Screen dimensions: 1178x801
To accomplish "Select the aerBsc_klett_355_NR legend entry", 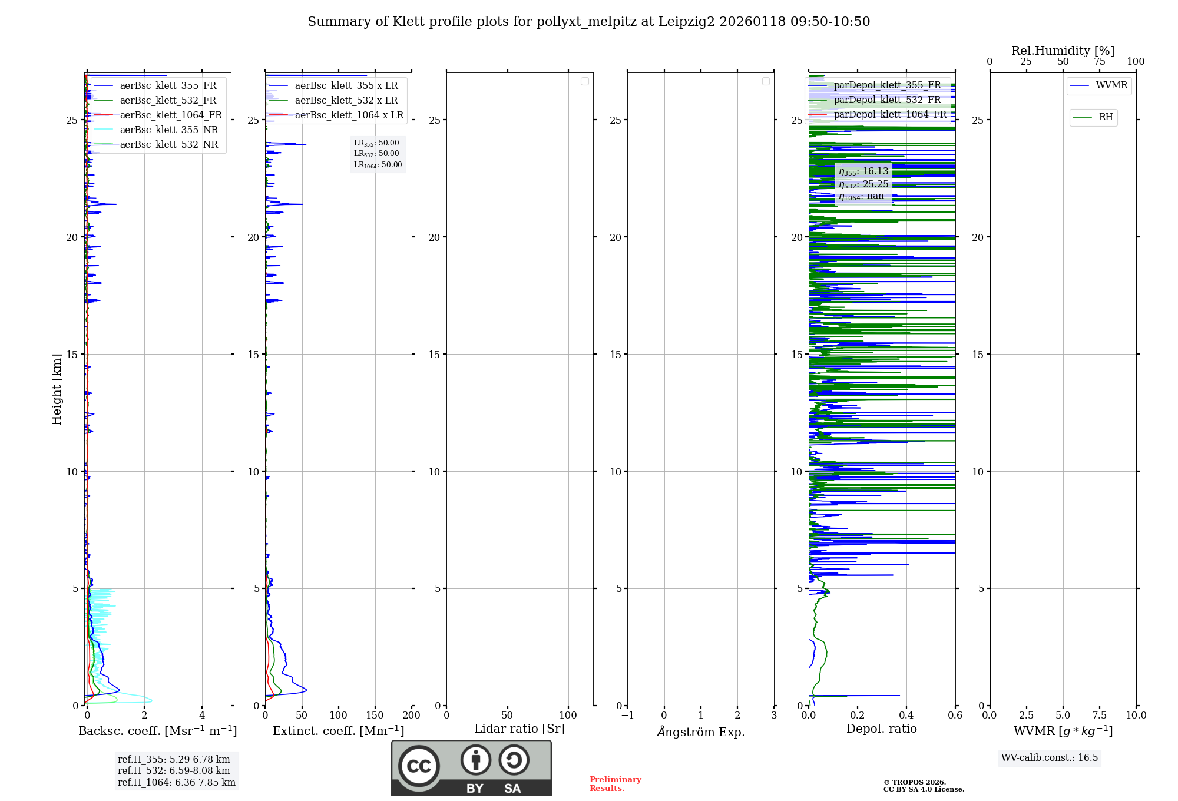I will [x=168, y=130].
